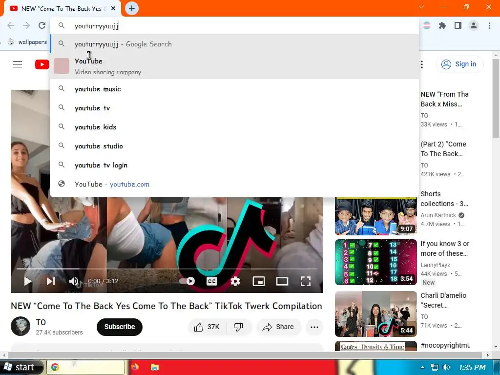Switch to Chrome in the taskbar
The image size is (500, 375).
pos(85,367)
